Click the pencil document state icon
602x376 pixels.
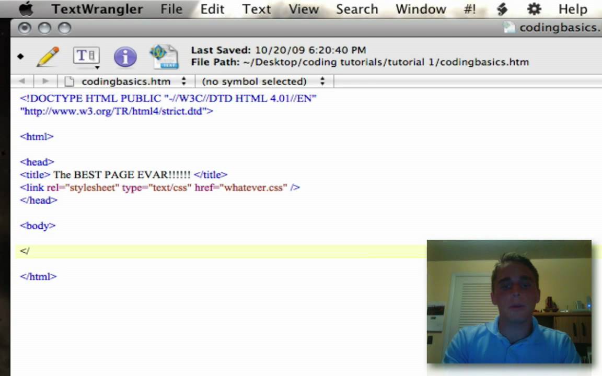[48, 57]
